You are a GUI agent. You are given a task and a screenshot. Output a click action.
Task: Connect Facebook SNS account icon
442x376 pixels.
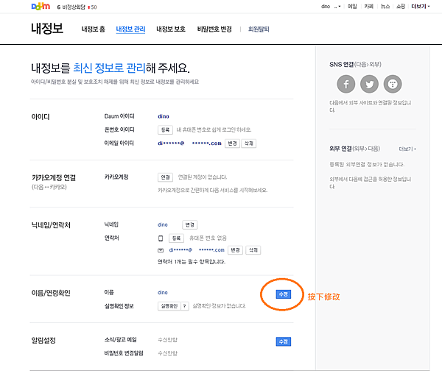346,84
